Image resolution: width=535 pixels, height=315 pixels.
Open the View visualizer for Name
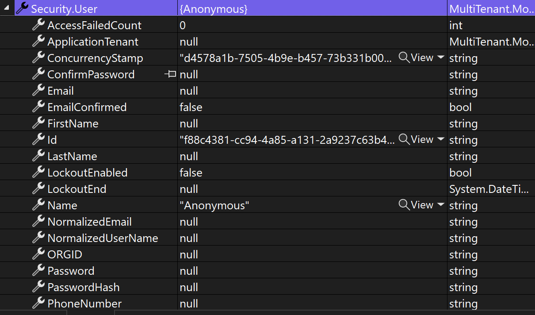(416, 205)
